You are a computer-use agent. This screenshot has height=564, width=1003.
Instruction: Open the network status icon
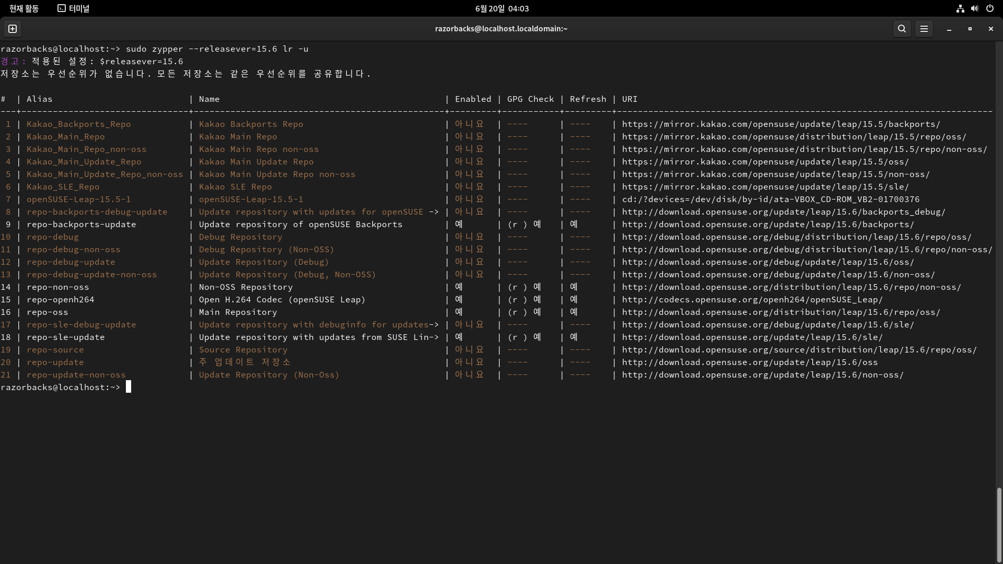point(960,8)
